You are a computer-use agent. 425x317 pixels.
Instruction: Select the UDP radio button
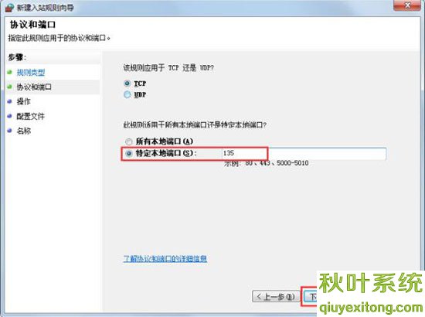(127, 94)
